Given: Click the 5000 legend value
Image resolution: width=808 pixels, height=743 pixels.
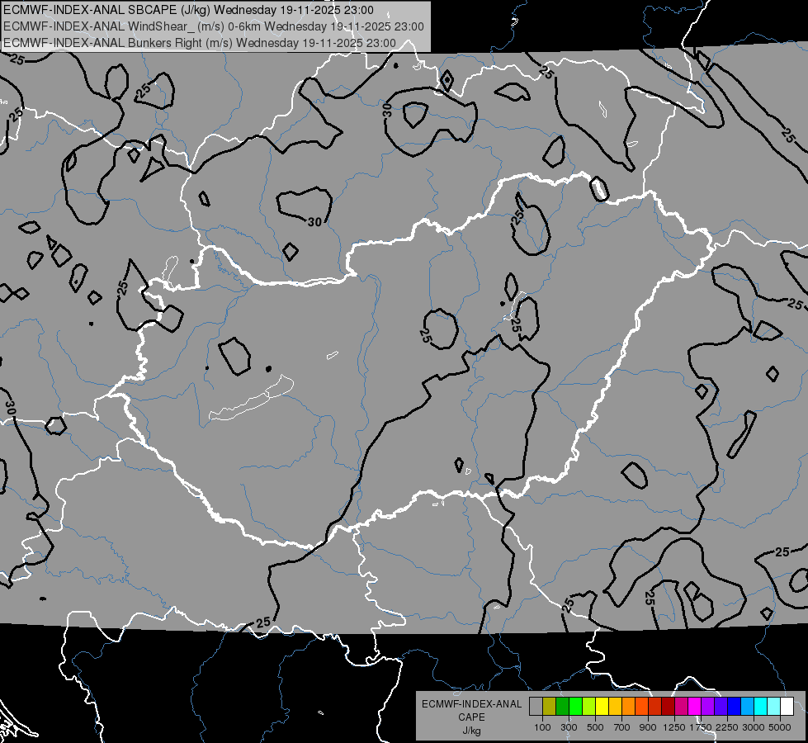Looking at the screenshot, I should 780,727.
